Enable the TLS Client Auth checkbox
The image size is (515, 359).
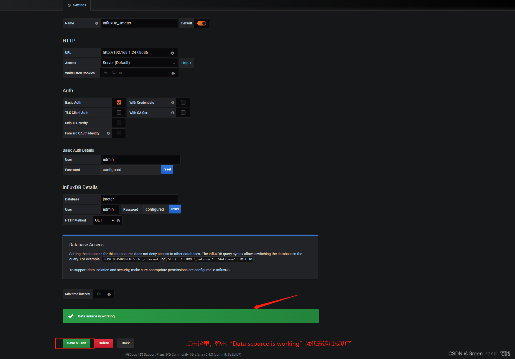[119, 113]
